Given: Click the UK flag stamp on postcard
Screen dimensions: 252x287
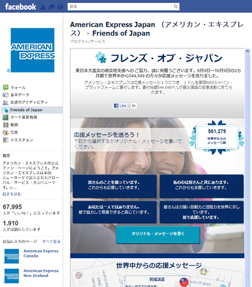Looking at the screenshot, I should [x=79, y=275].
